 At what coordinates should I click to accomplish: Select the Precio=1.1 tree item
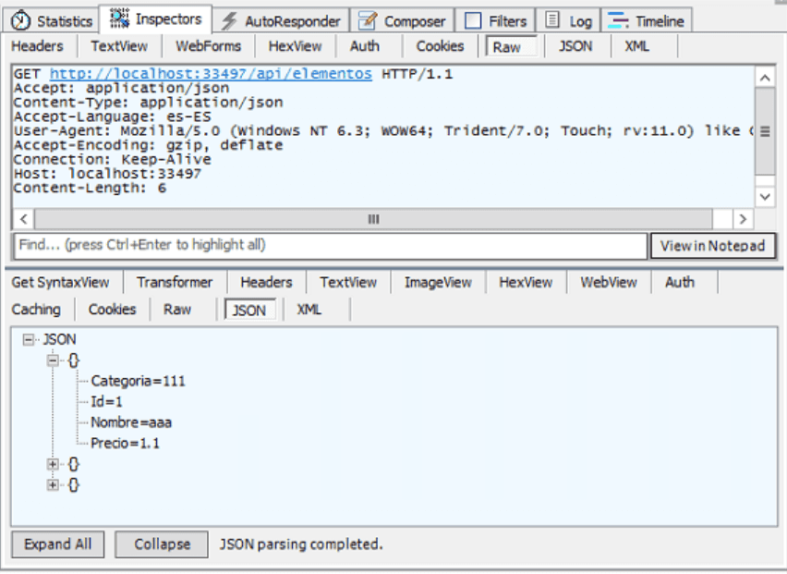click(x=125, y=444)
